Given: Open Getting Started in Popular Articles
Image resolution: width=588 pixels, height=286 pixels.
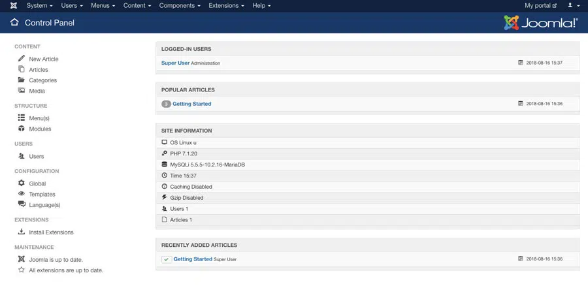Looking at the screenshot, I should click(192, 104).
